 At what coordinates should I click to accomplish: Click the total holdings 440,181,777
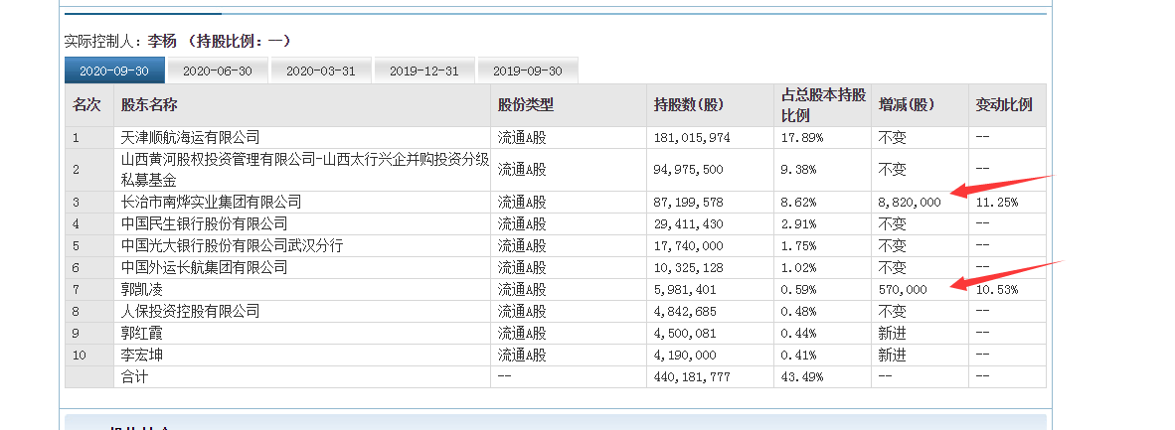[692, 376]
